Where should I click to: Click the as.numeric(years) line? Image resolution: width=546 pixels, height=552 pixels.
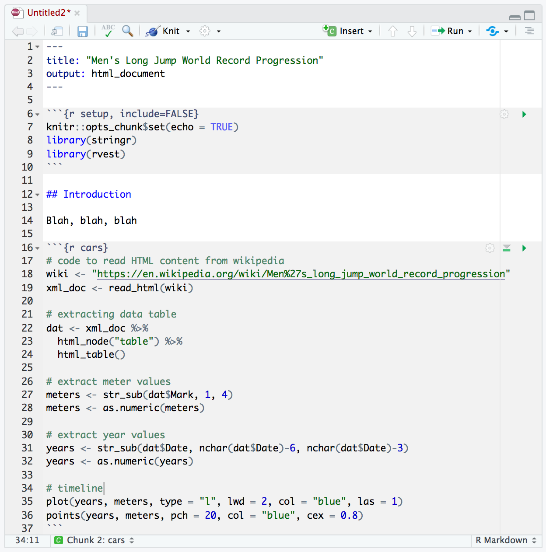tap(119, 461)
